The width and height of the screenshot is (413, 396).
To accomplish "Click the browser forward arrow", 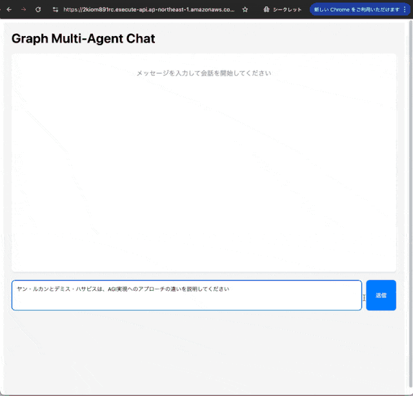I will click(23, 10).
